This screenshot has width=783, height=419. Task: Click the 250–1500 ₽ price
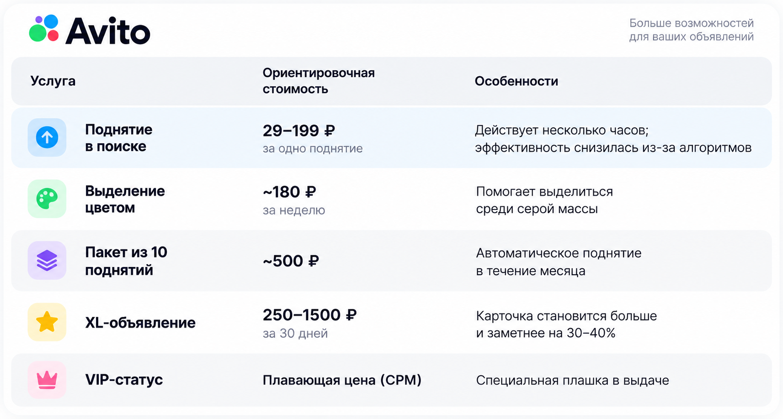point(309,315)
